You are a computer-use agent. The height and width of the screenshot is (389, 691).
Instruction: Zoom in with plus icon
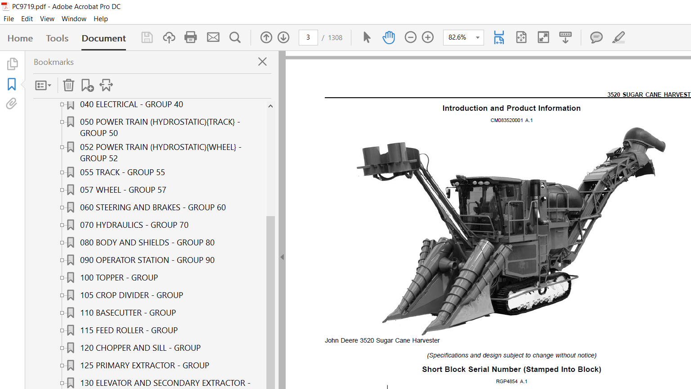click(x=428, y=37)
